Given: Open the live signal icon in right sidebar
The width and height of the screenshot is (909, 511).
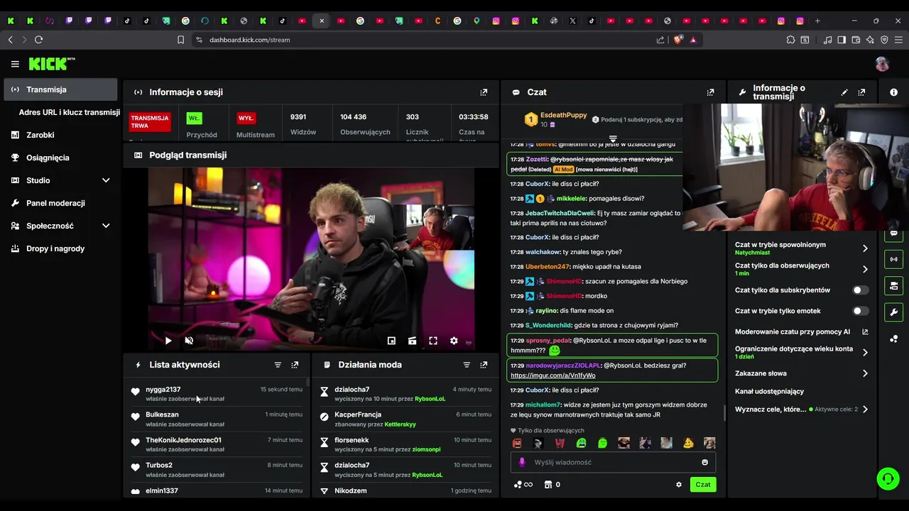Looking at the screenshot, I should (x=893, y=259).
